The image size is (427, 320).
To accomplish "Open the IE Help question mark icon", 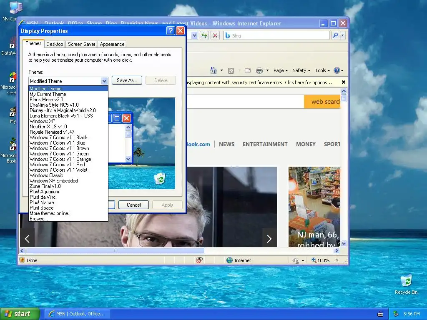I will (337, 70).
